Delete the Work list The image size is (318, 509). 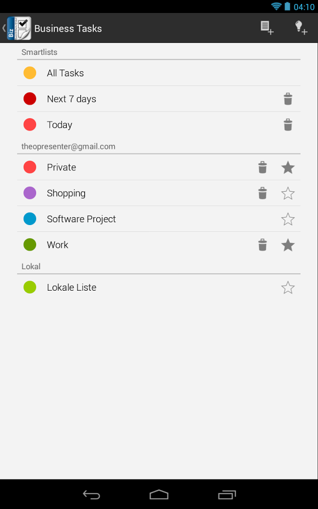263,245
